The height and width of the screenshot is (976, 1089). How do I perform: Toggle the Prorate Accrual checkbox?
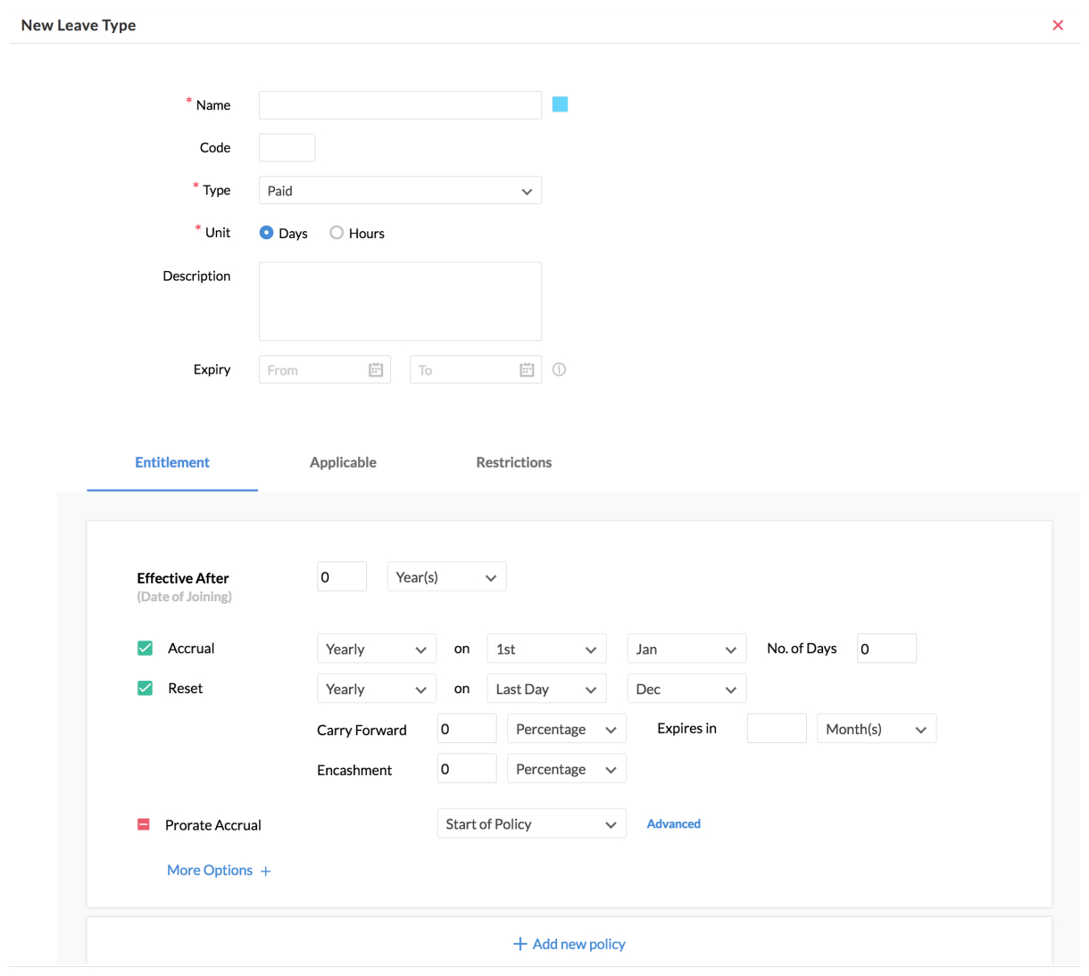144,824
